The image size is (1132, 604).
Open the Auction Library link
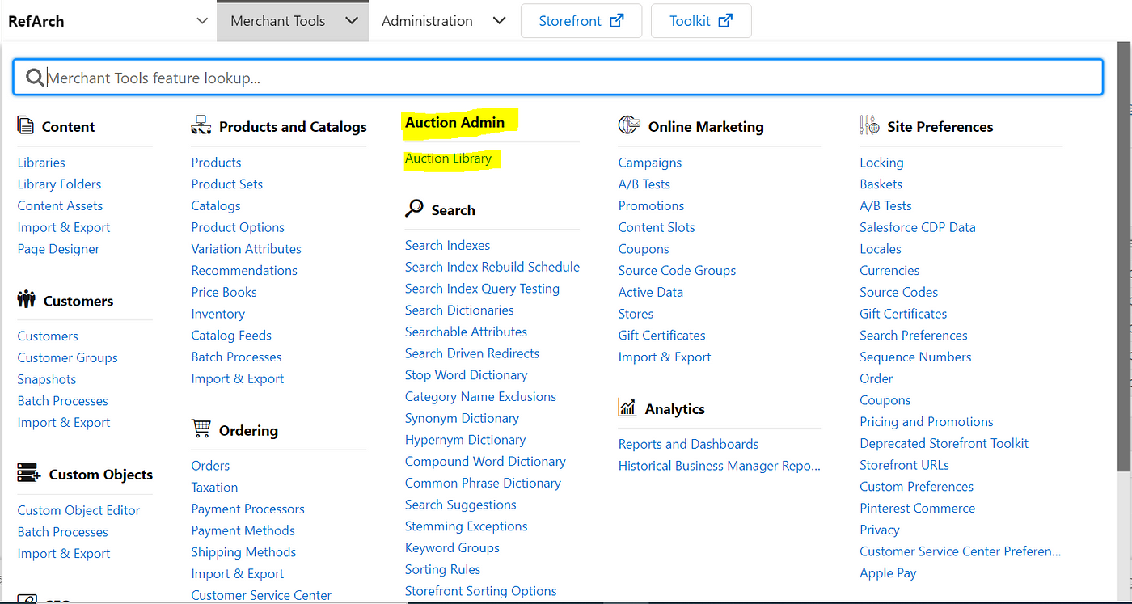[x=448, y=158]
